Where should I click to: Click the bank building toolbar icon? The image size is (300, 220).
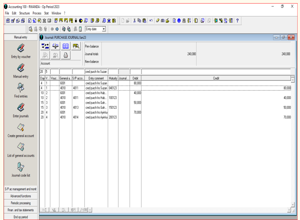(44, 21)
